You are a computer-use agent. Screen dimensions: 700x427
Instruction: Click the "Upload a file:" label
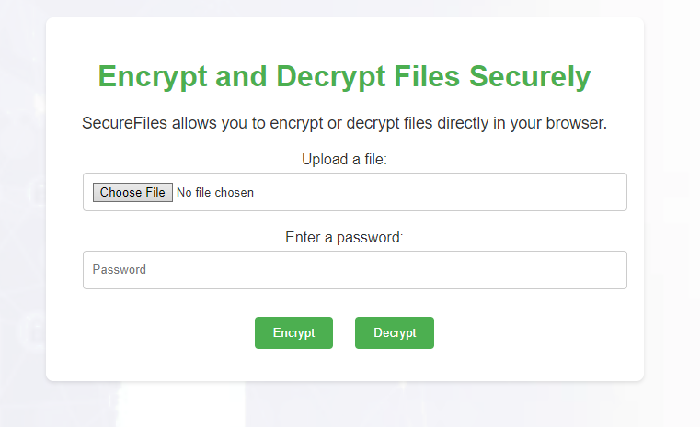tap(345, 160)
